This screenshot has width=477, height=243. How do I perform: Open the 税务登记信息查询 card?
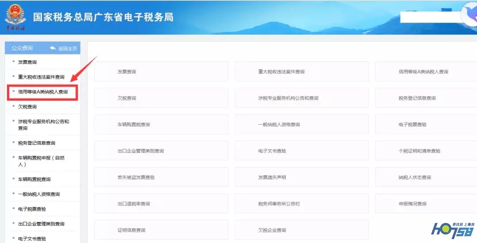pyautogui.click(x=426, y=98)
